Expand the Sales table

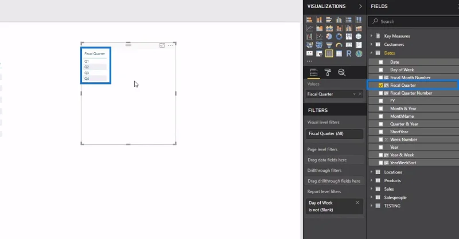[x=371, y=189]
